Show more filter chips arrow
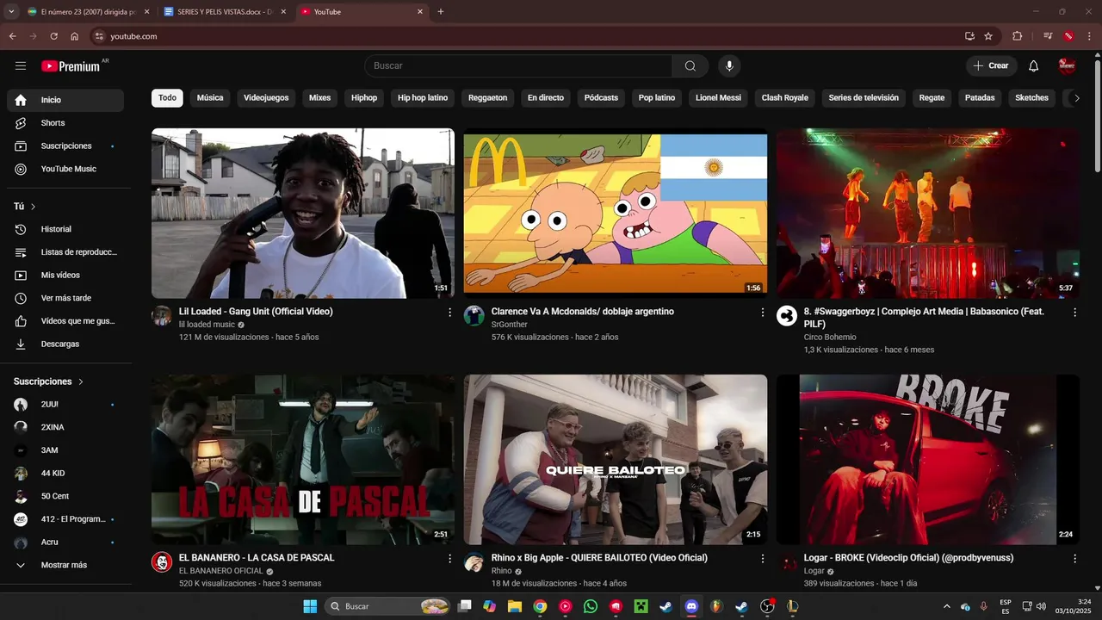 tap(1076, 98)
